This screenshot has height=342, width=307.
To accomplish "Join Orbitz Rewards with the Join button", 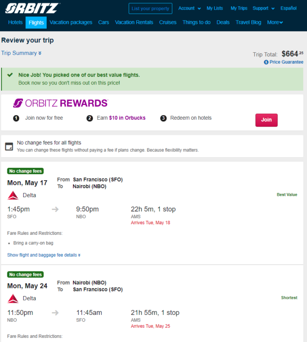I will click(266, 120).
